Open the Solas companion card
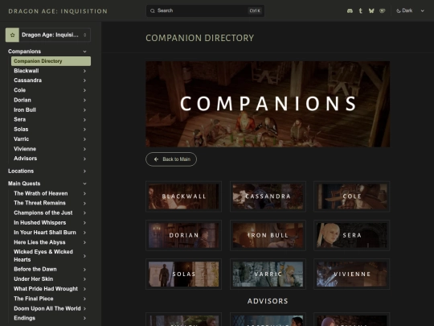The width and height of the screenshot is (434, 326). (x=183, y=274)
